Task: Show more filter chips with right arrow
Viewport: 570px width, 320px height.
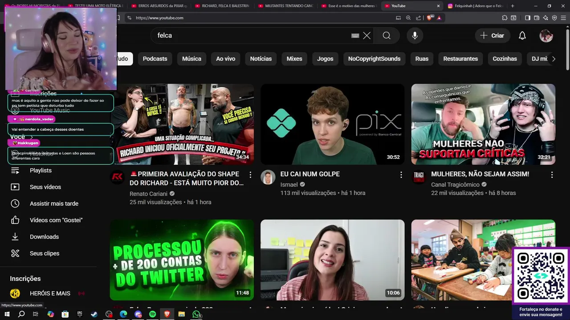Action: [554, 59]
